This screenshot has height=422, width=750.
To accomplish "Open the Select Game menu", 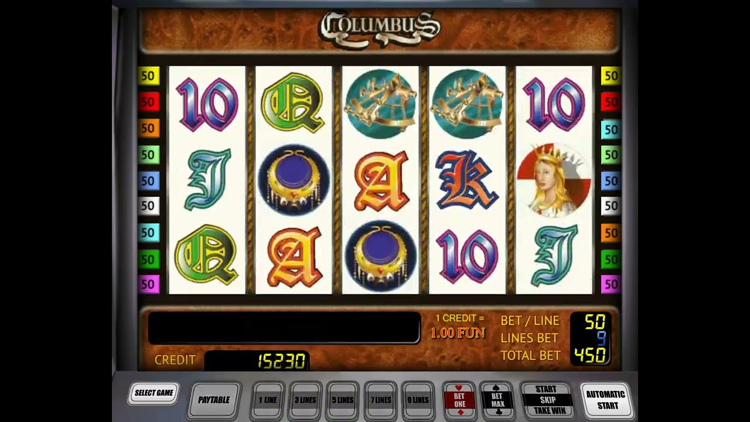I will (154, 393).
